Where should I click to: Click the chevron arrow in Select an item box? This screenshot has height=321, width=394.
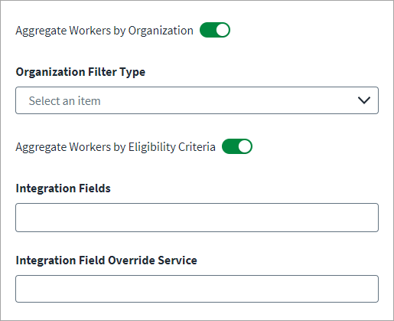coord(364,100)
